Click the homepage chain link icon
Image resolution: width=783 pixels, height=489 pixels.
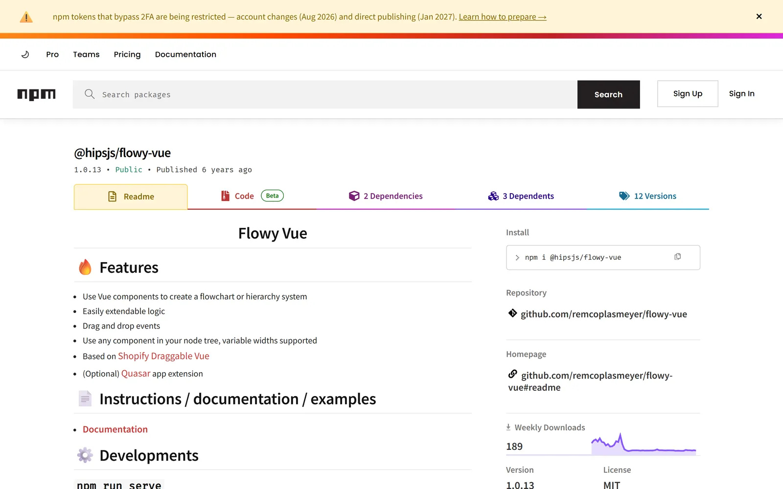[x=512, y=374]
